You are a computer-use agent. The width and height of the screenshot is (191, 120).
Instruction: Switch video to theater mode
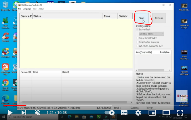click(x=166, y=113)
